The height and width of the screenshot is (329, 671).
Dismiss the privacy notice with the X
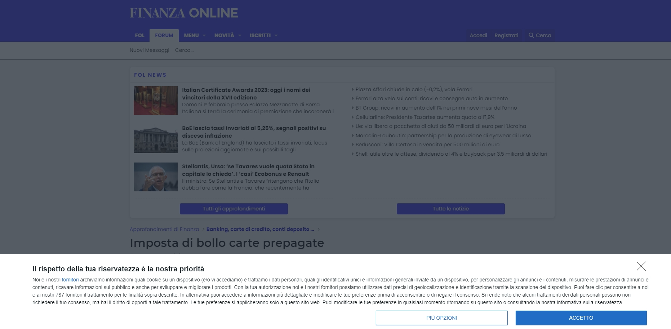coord(641,266)
